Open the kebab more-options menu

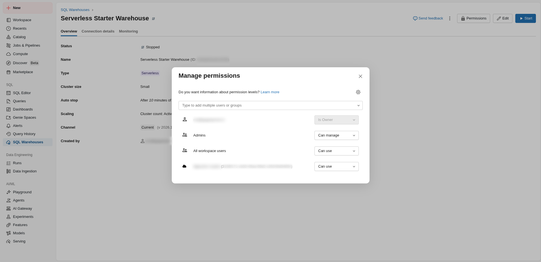click(x=450, y=18)
